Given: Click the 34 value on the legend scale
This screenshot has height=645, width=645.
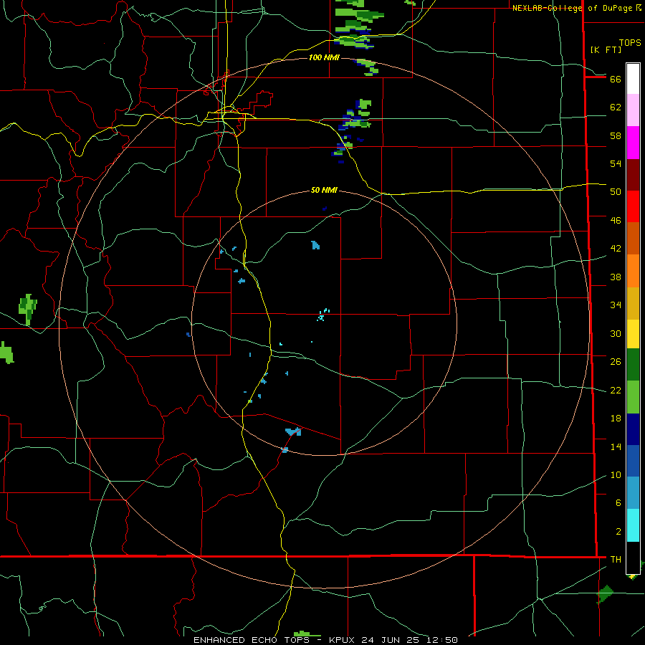Looking at the screenshot, I should point(616,305).
